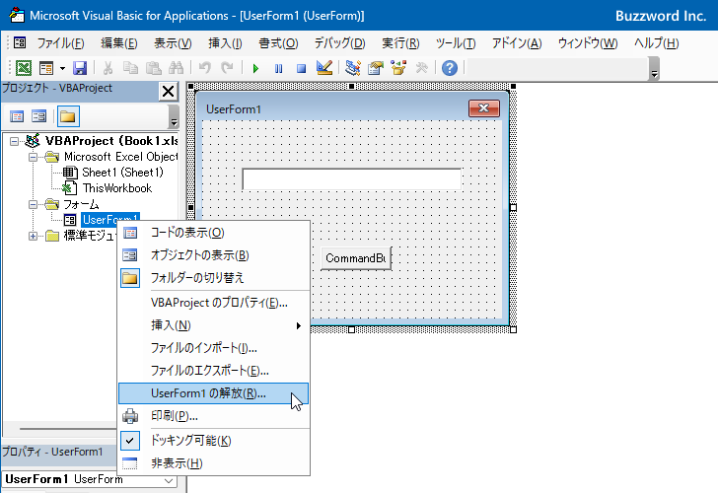
Task: Click the red close button on UserForm1
Action: click(484, 108)
